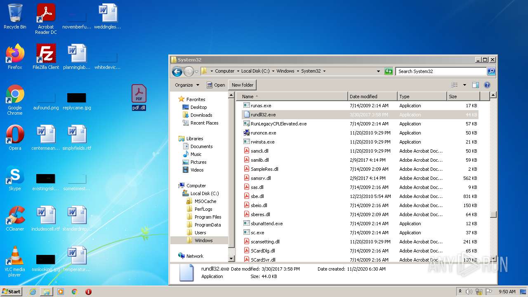528x297 pixels.
Task: Click the search magnifier icon
Action: pyautogui.click(x=491, y=71)
